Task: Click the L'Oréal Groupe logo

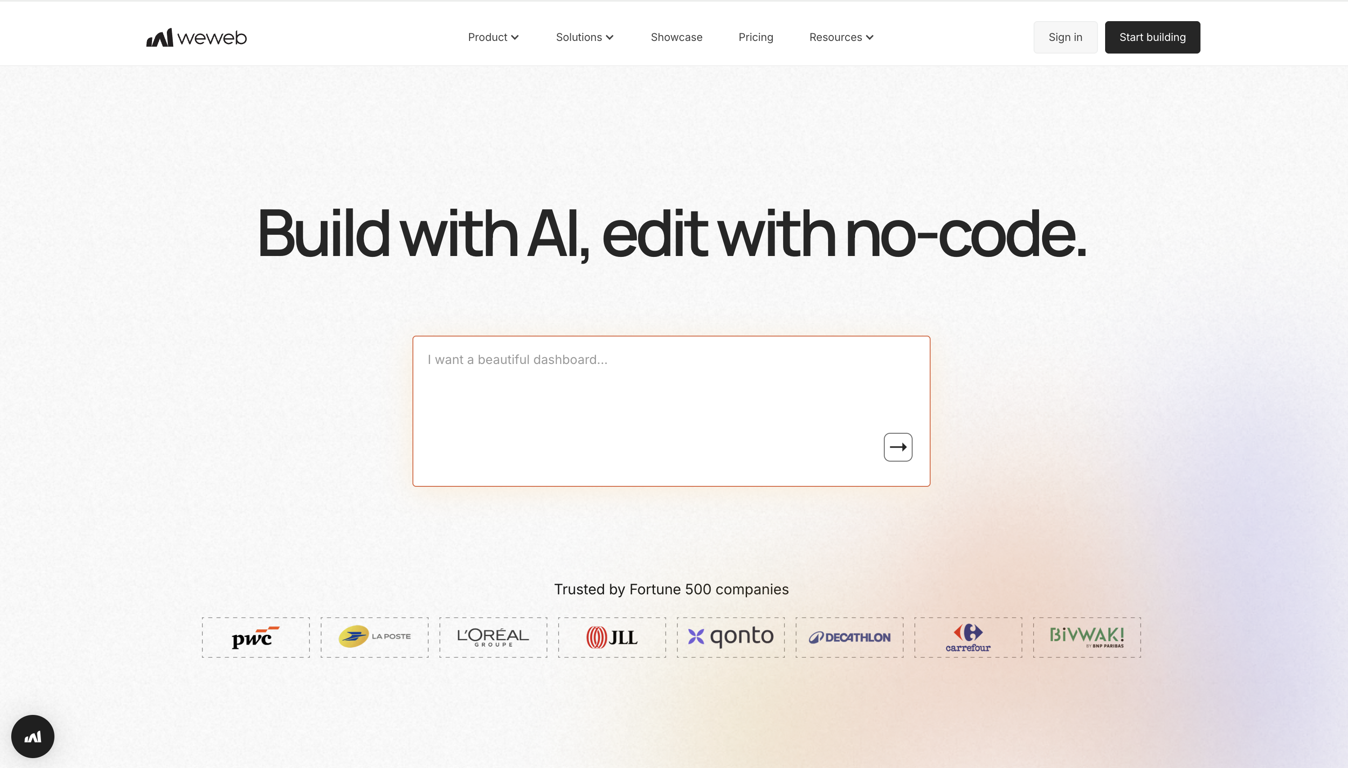Action: (493, 637)
